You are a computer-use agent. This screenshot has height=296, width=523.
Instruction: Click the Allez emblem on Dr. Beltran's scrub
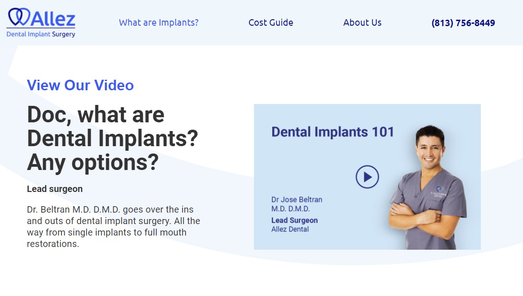click(440, 189)
